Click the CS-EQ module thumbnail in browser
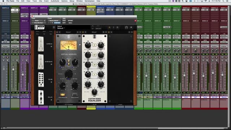Image resolution: width=231 pixels, height=130 pixels. (41, 79)
